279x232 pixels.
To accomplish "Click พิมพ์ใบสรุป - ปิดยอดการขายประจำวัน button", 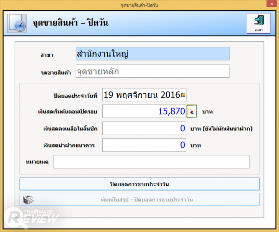I will pos(139,199).
